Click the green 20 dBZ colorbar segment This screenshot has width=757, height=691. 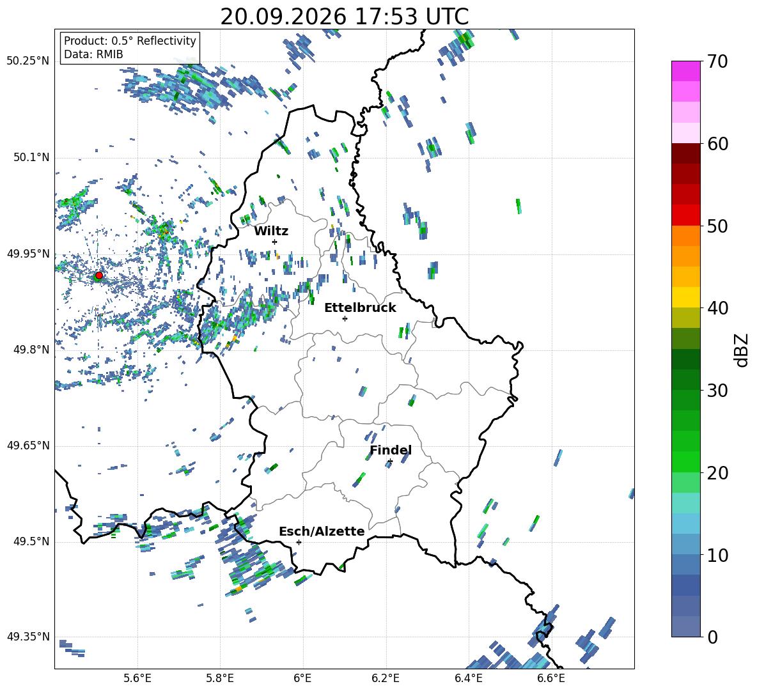point(685,462)
